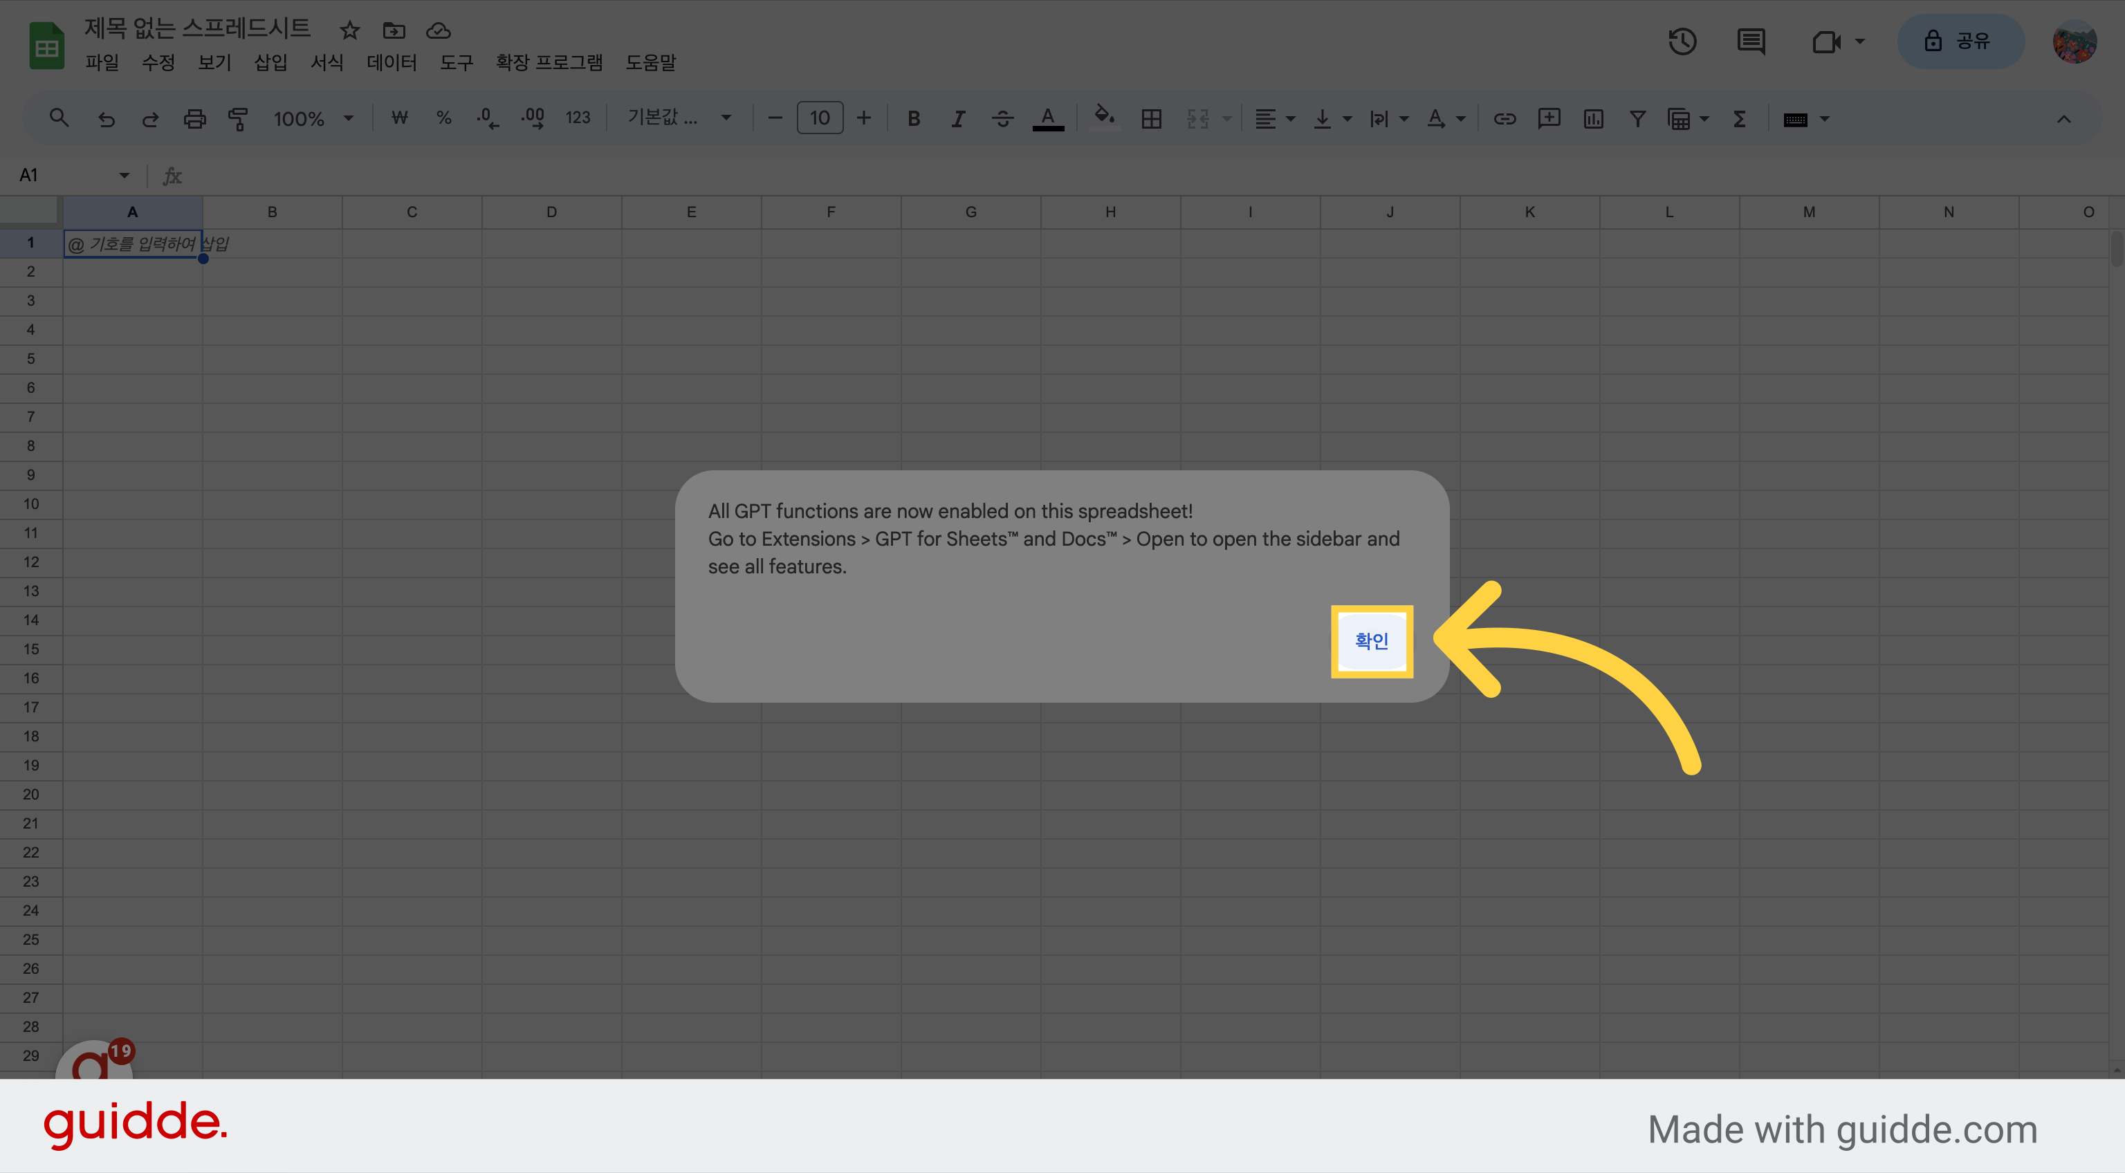The height and width of the screenshot is (1173, 2125).
Task: Click the insert link icon
Action: [1505, 119]
